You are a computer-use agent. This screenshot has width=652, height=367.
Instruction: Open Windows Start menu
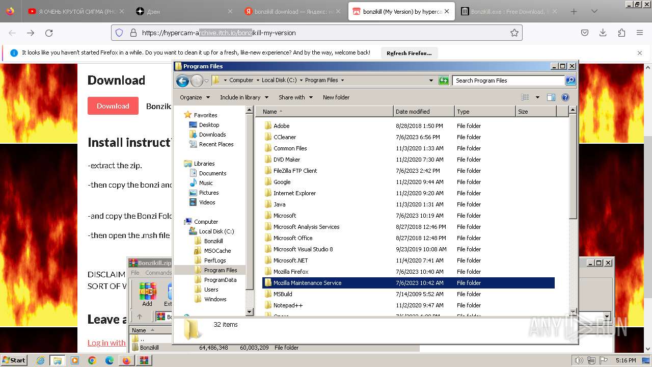pos(14,360)
